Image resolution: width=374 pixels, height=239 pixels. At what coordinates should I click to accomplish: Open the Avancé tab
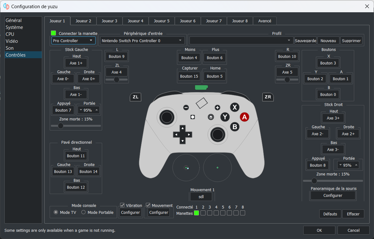click(x=265, y=21)
